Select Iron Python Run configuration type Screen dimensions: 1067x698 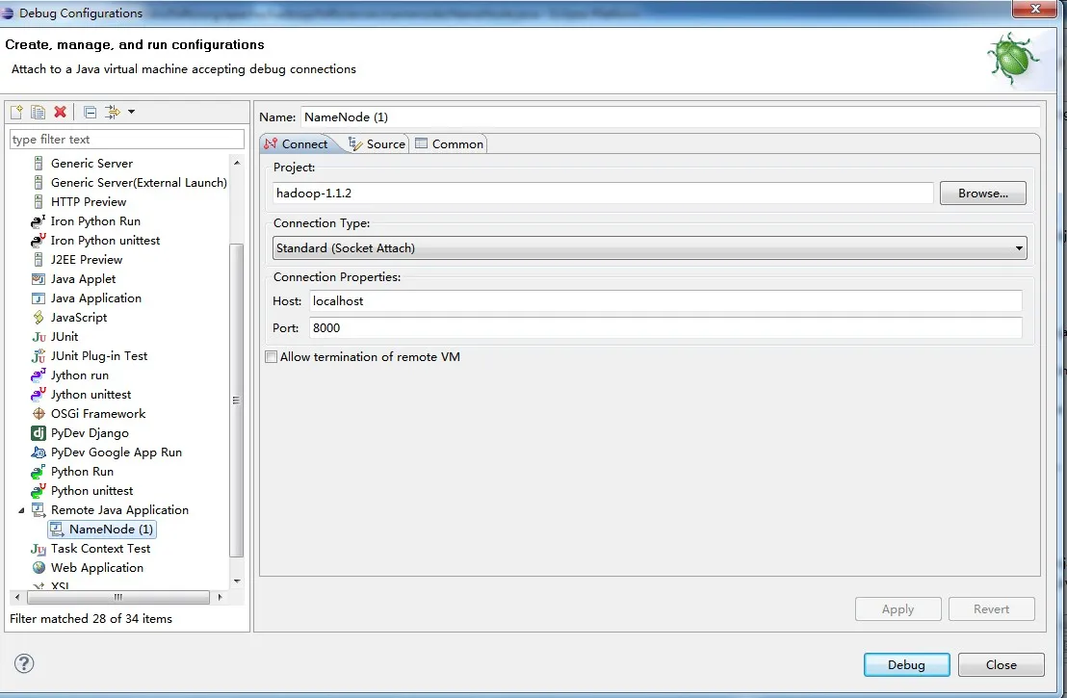[x=95, y=221]
